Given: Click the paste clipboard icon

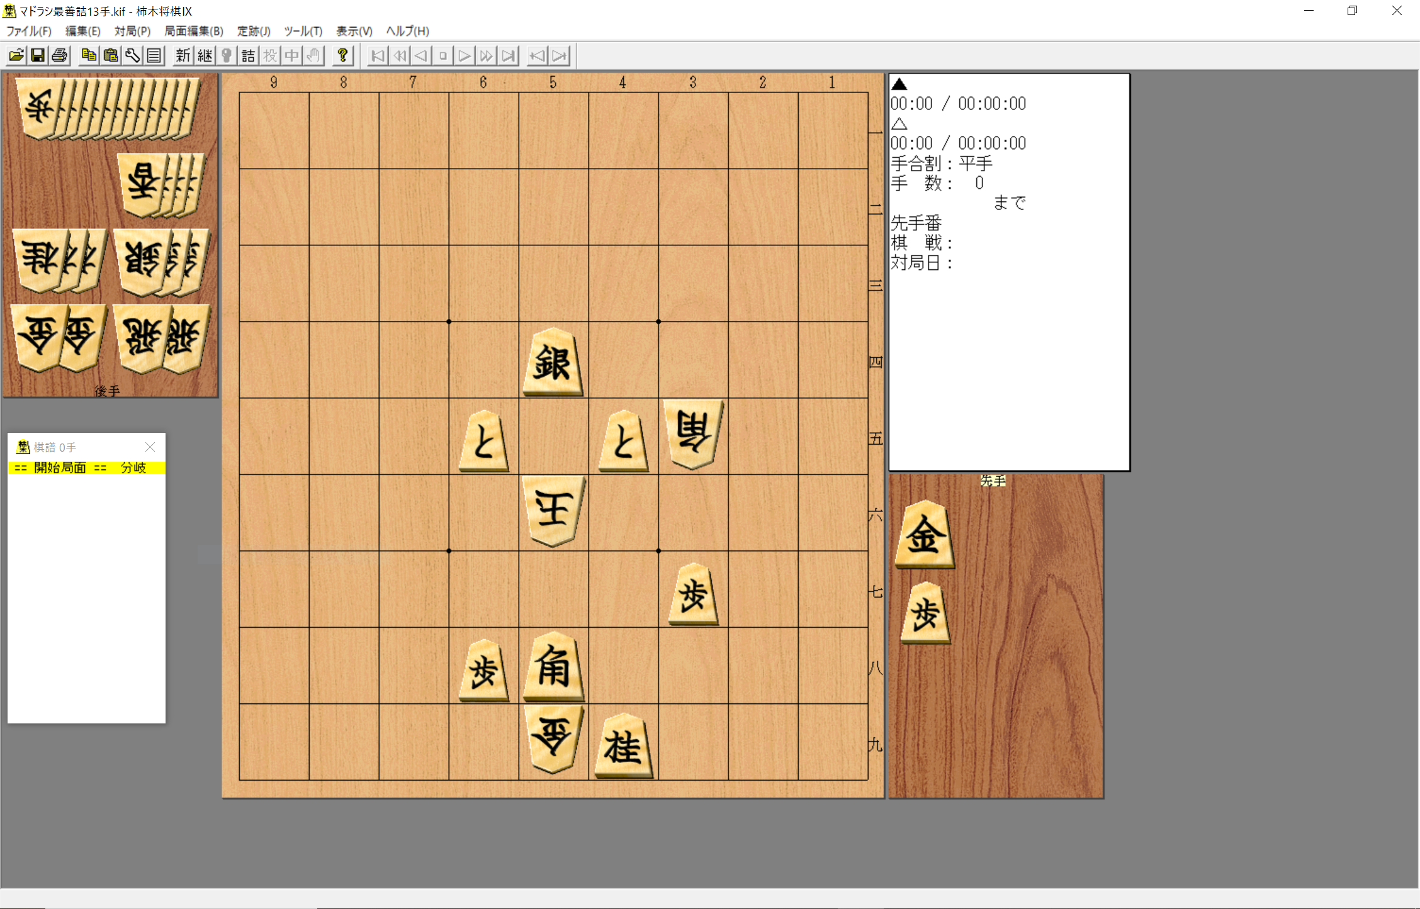Looking at the screenshot, I should click(x=111, y=55).
